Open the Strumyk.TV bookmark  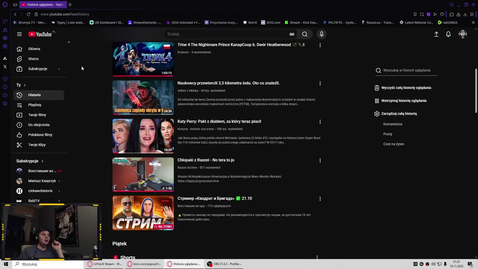click(30, 22)
